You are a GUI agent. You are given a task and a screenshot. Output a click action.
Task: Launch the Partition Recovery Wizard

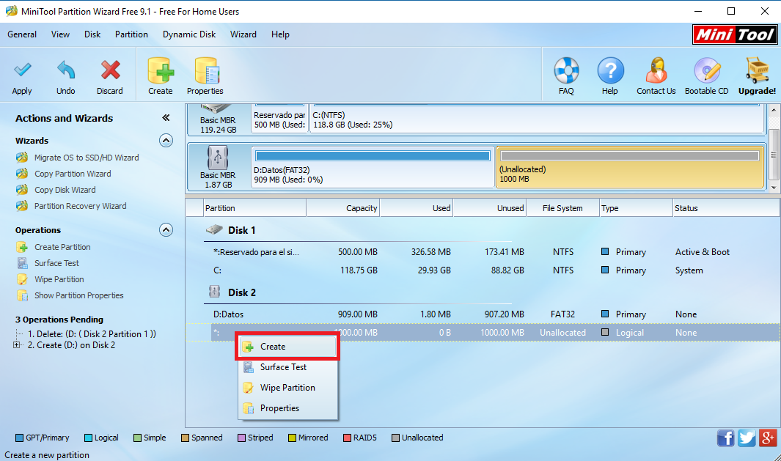tap(80, 206)
